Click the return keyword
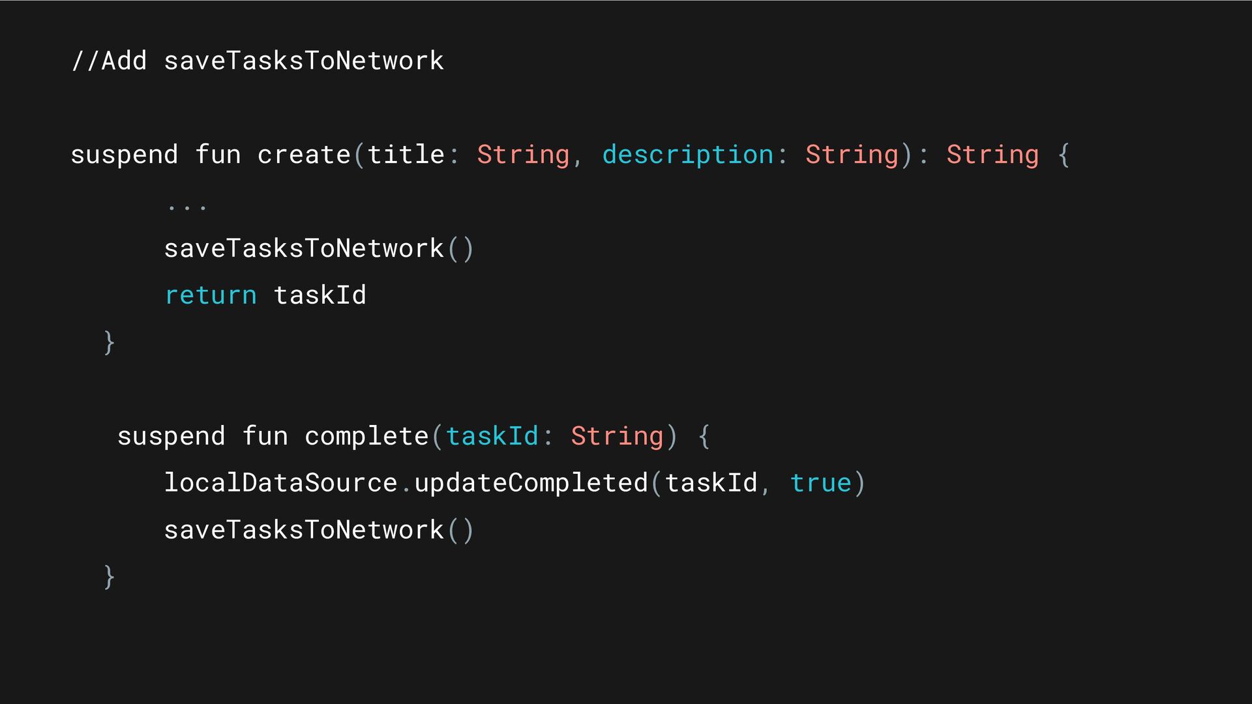The height and width of the screenshot is (704, 1252). (x=211, y=296)
